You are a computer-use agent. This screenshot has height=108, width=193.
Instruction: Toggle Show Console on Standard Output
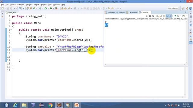pos(167,16)
